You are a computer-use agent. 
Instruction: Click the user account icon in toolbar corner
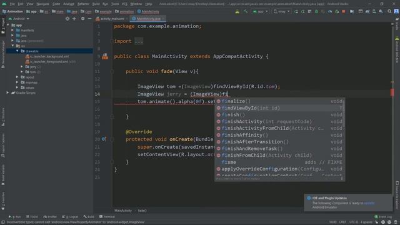tap(396, 11)
